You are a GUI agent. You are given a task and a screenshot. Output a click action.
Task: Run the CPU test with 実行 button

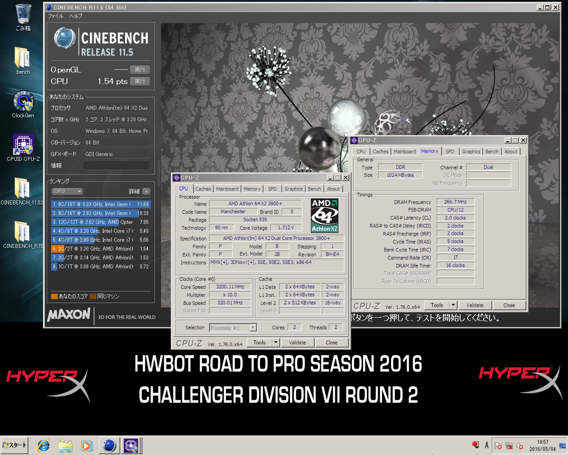(140, 81)
